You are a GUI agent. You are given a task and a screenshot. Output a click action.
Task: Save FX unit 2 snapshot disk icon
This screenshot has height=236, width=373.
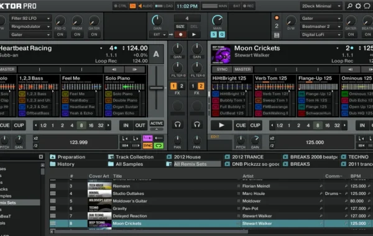coord(277,35)
